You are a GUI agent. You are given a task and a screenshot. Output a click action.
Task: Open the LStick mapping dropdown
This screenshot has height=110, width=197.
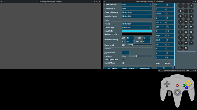161,22
